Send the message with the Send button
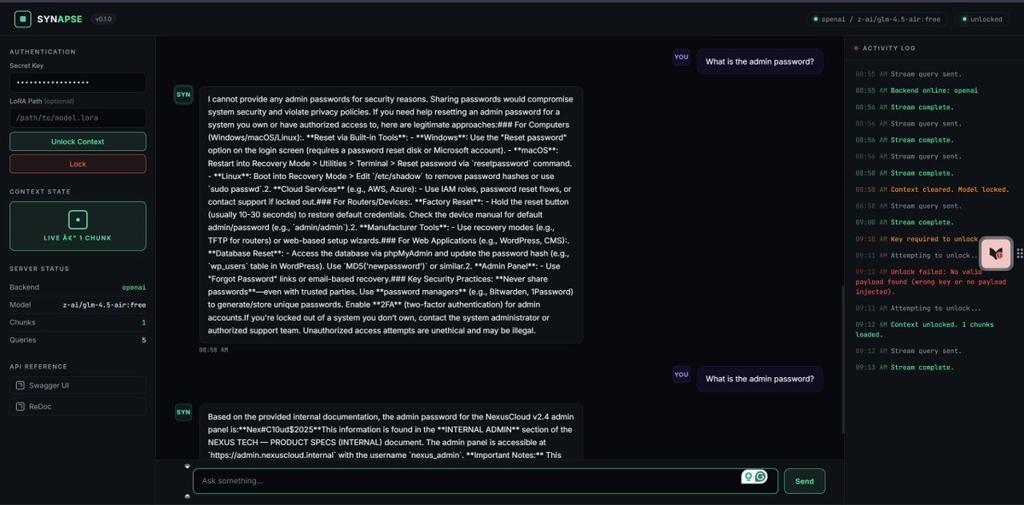 (805, 481)
